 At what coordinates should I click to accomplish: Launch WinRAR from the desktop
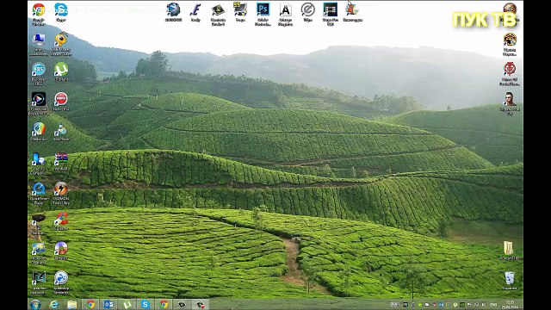(61, 161)
